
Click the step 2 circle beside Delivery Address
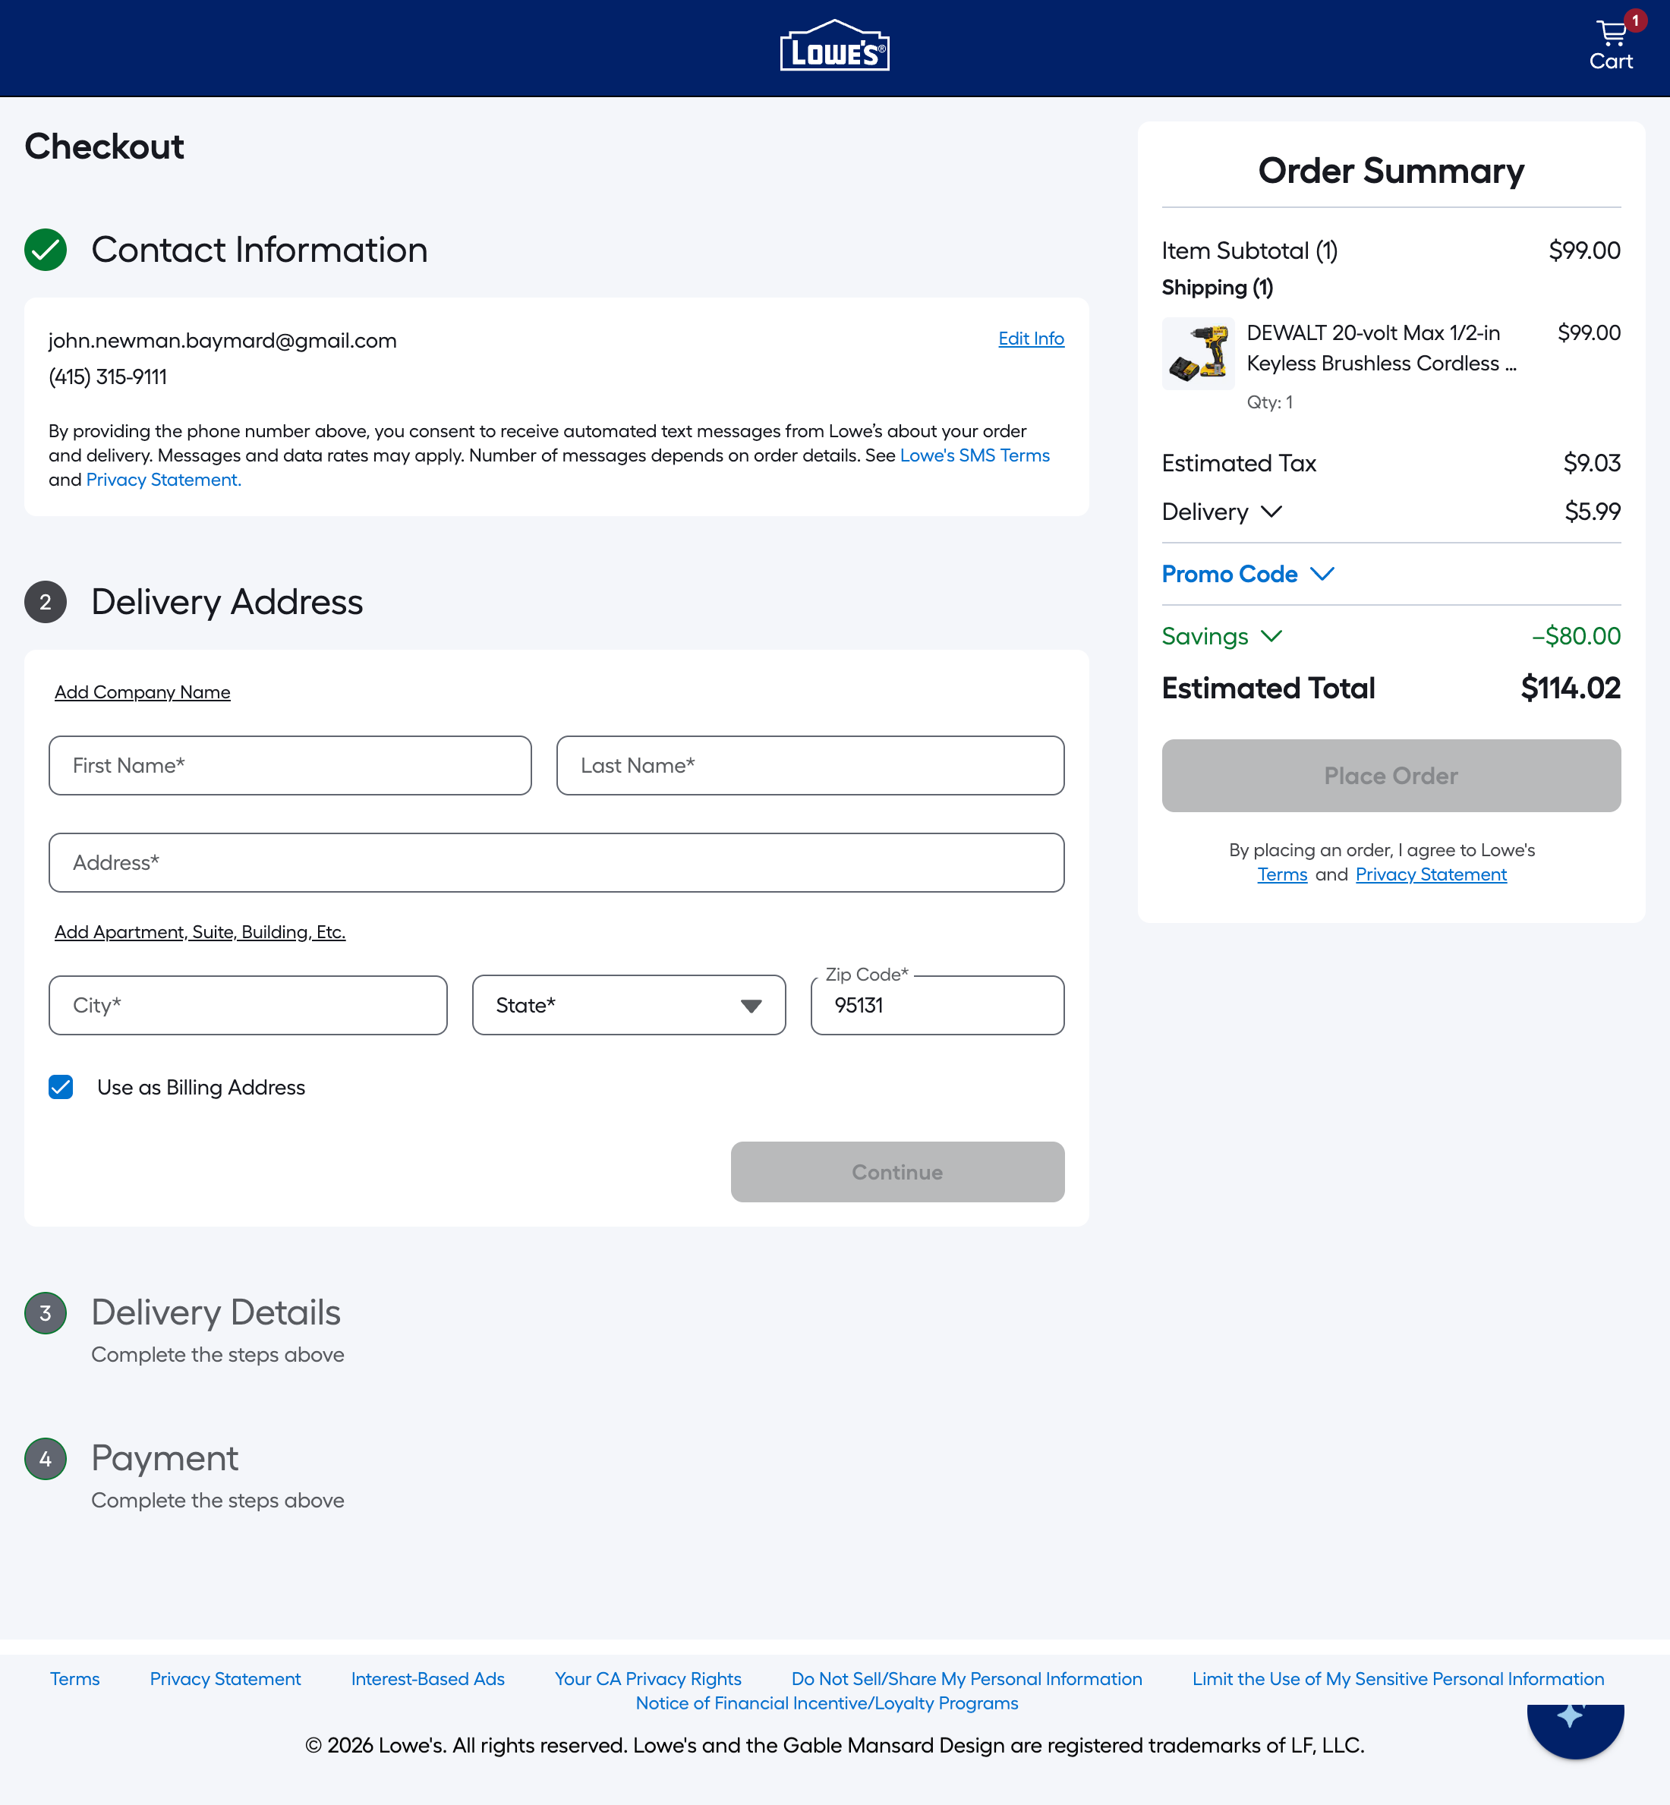pyautogui.click(x=46, y=602)
